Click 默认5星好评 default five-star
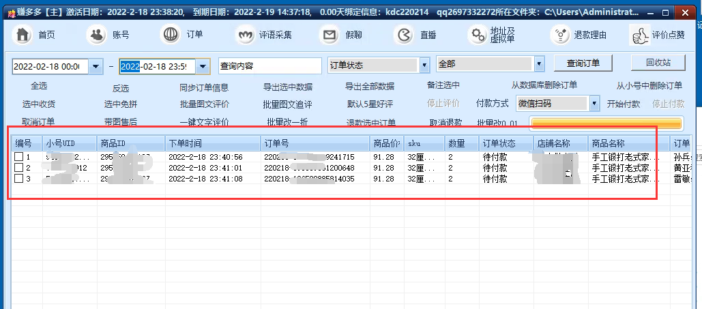 (x=370, y=104)
